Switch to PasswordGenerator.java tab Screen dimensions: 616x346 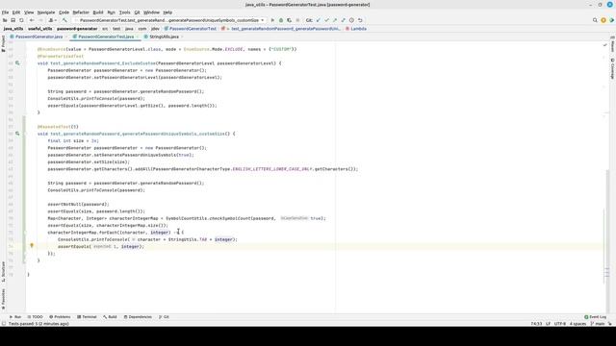pyautogui.click(x=38, y=37)
